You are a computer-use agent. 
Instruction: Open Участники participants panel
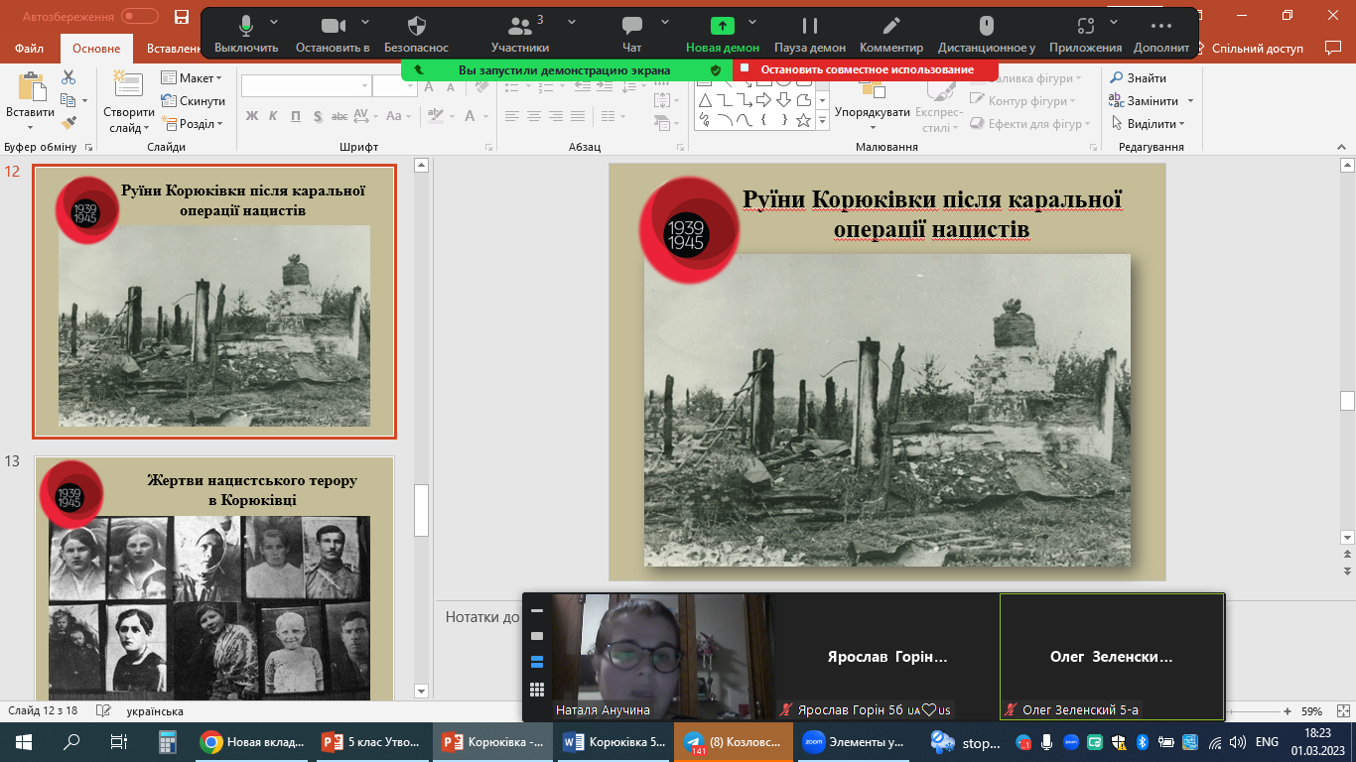(519, 34)
